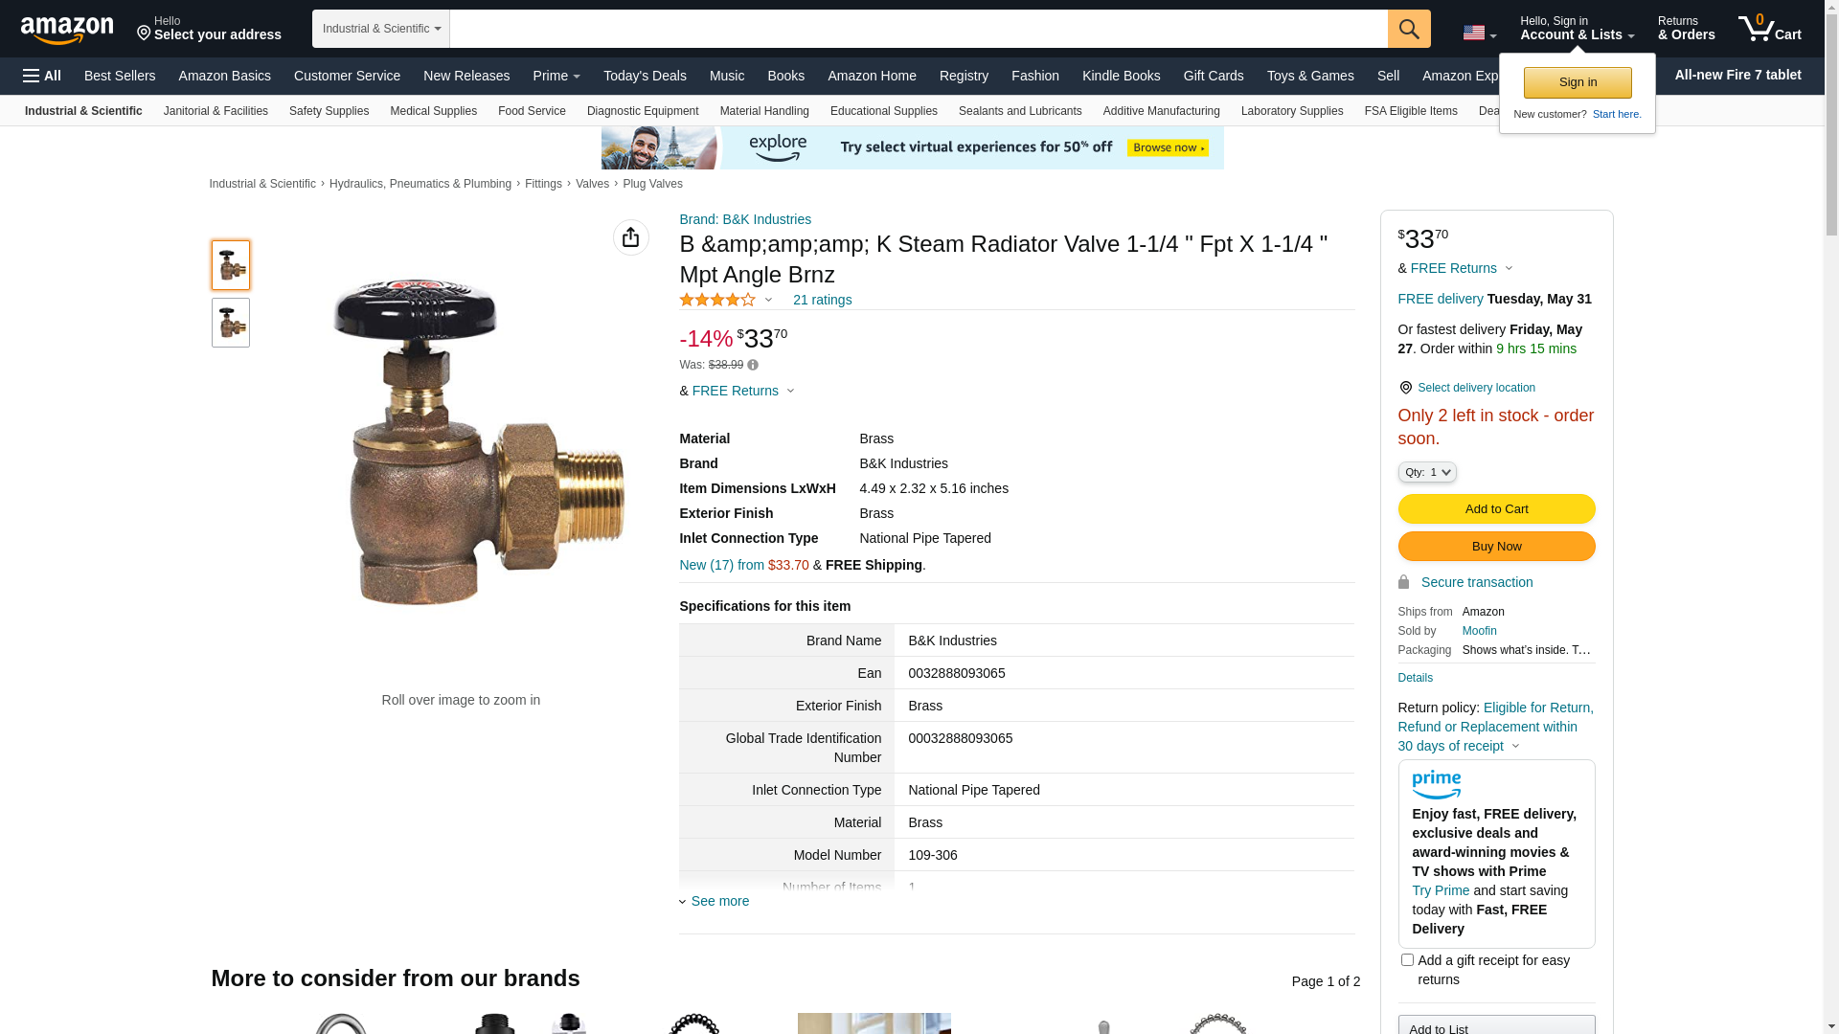Click the share icon on product image
Viewport: 1839px width, 1034px height.
(631, 237)
